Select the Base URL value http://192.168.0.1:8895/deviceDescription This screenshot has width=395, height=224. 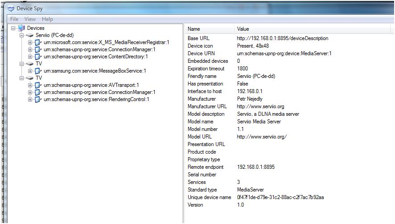click(x=282, y=38)
